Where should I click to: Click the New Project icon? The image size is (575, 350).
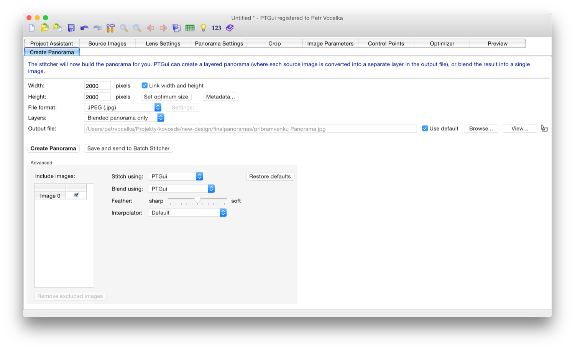(32, 28)
